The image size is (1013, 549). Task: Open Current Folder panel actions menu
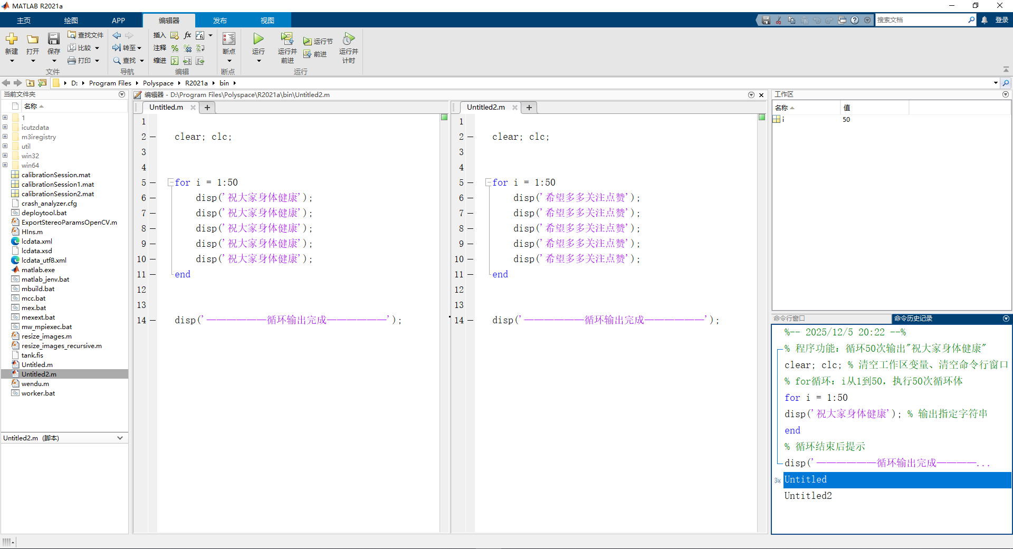point(122,94)
